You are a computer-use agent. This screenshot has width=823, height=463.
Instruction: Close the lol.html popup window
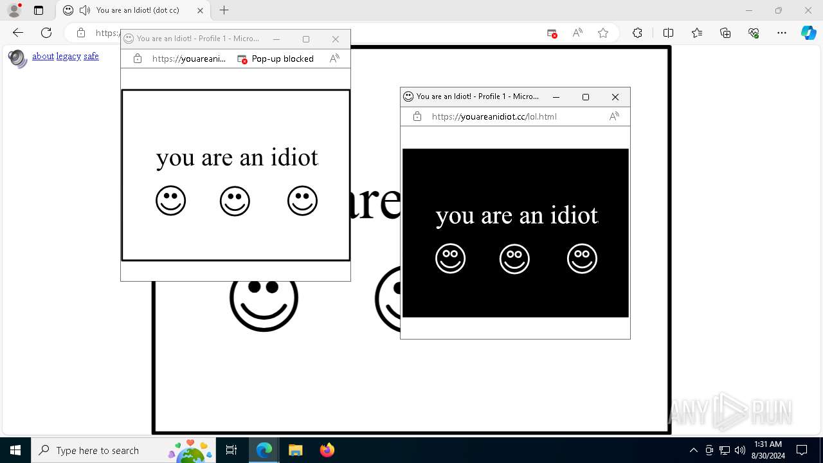[x=615, y=97]
